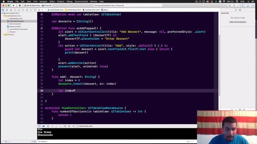This screenshot has height=144, width=257.
Task: Click the Run (play) button in Xcode toolbar
Action: [x=14, y=5]
